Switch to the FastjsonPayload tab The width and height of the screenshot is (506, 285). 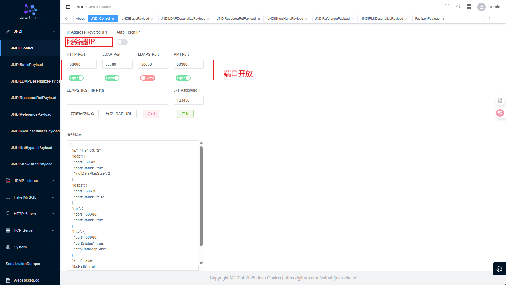click(x=427, y=19)
